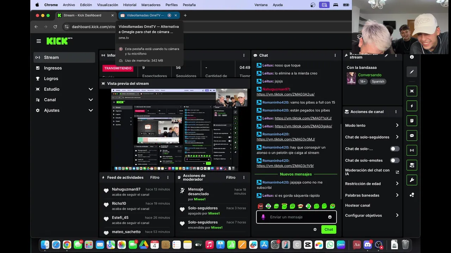This screenshot has height=253, width=451.
Task: Expand Chat de solo-seguidores options
Action: (397, 137)
